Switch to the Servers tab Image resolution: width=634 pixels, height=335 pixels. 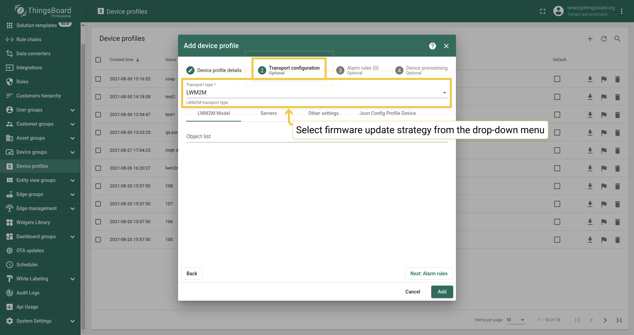pyautogui.click(x=269, y=113)
